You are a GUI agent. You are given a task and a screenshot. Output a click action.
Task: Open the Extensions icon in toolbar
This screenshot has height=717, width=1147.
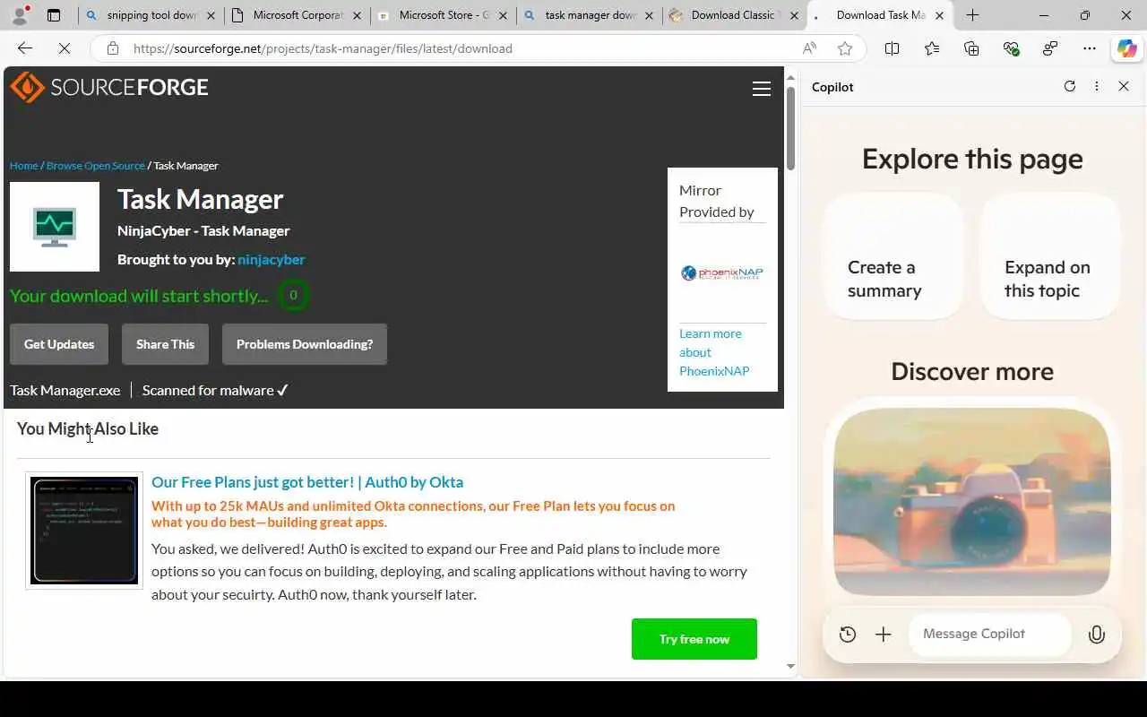(x=1050, y=48)
